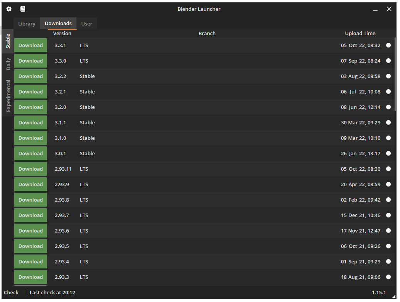Click the white dot for version 3.2.2
Image resolution: width=400 pixels, height=302 pixels.
(388, 76)
